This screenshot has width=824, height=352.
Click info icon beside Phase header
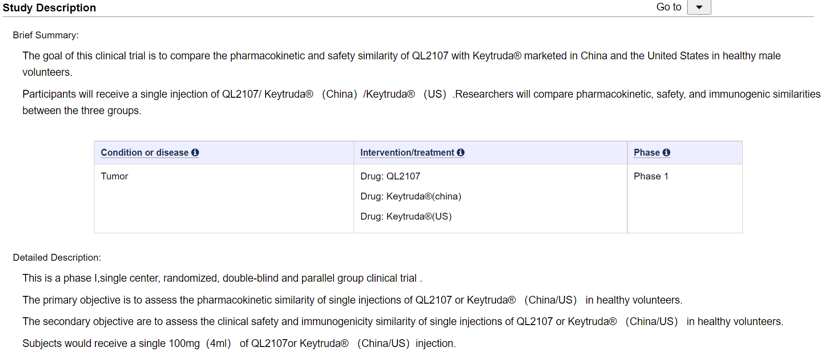click(667, 152)
